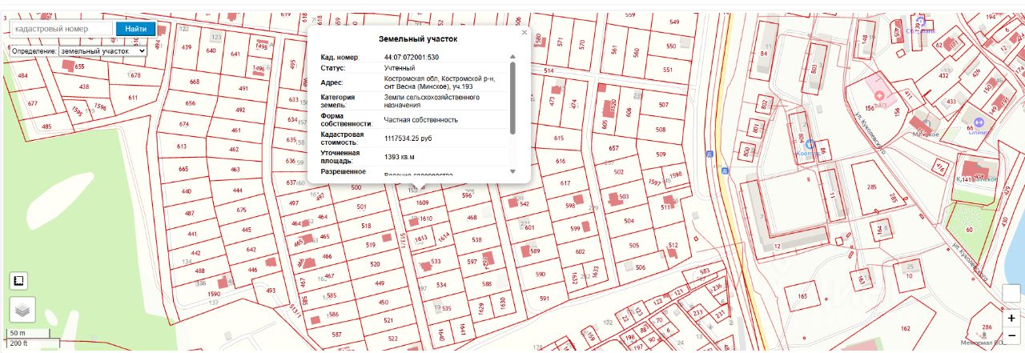Click parcel number 591
1025x353 pixels.
[x=544, y=299]
